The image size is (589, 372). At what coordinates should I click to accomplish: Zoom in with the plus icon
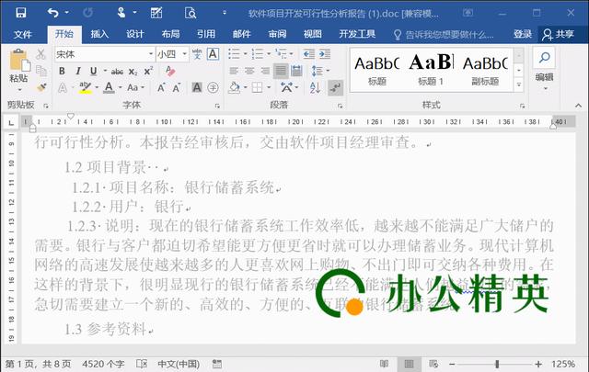coord(538,364)
